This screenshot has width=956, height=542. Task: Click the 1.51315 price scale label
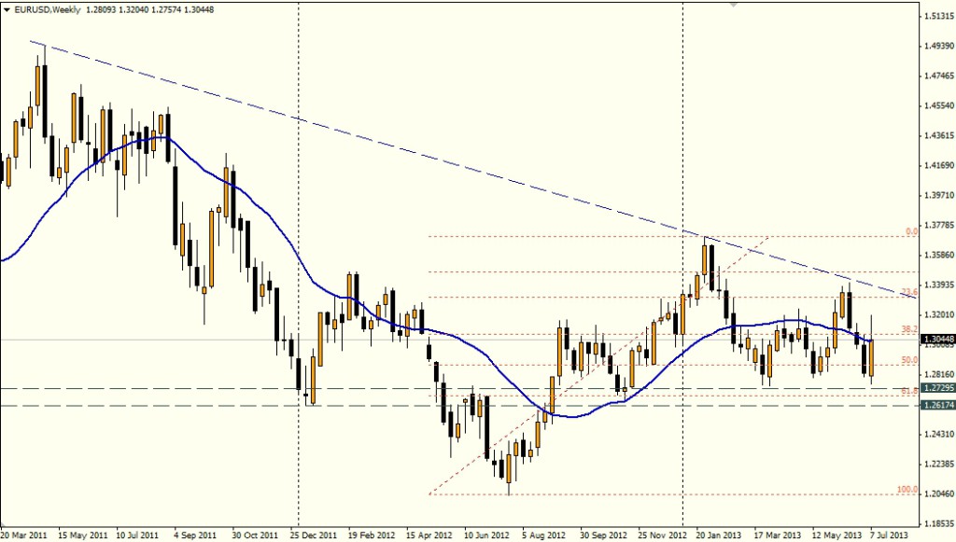click(x=935, y=16)
